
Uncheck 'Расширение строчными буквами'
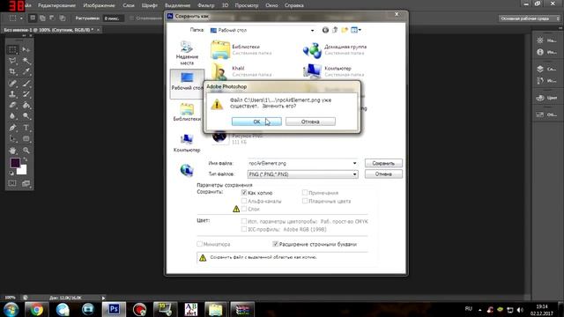(x=276, y=244)
